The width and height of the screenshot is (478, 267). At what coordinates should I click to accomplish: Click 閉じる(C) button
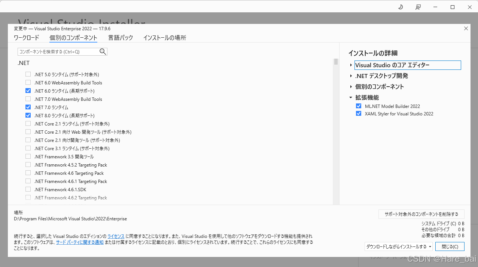450,247
